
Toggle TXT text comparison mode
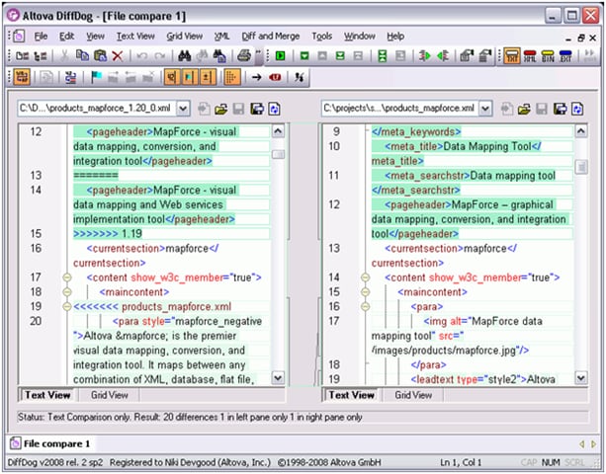click(512, 56)
